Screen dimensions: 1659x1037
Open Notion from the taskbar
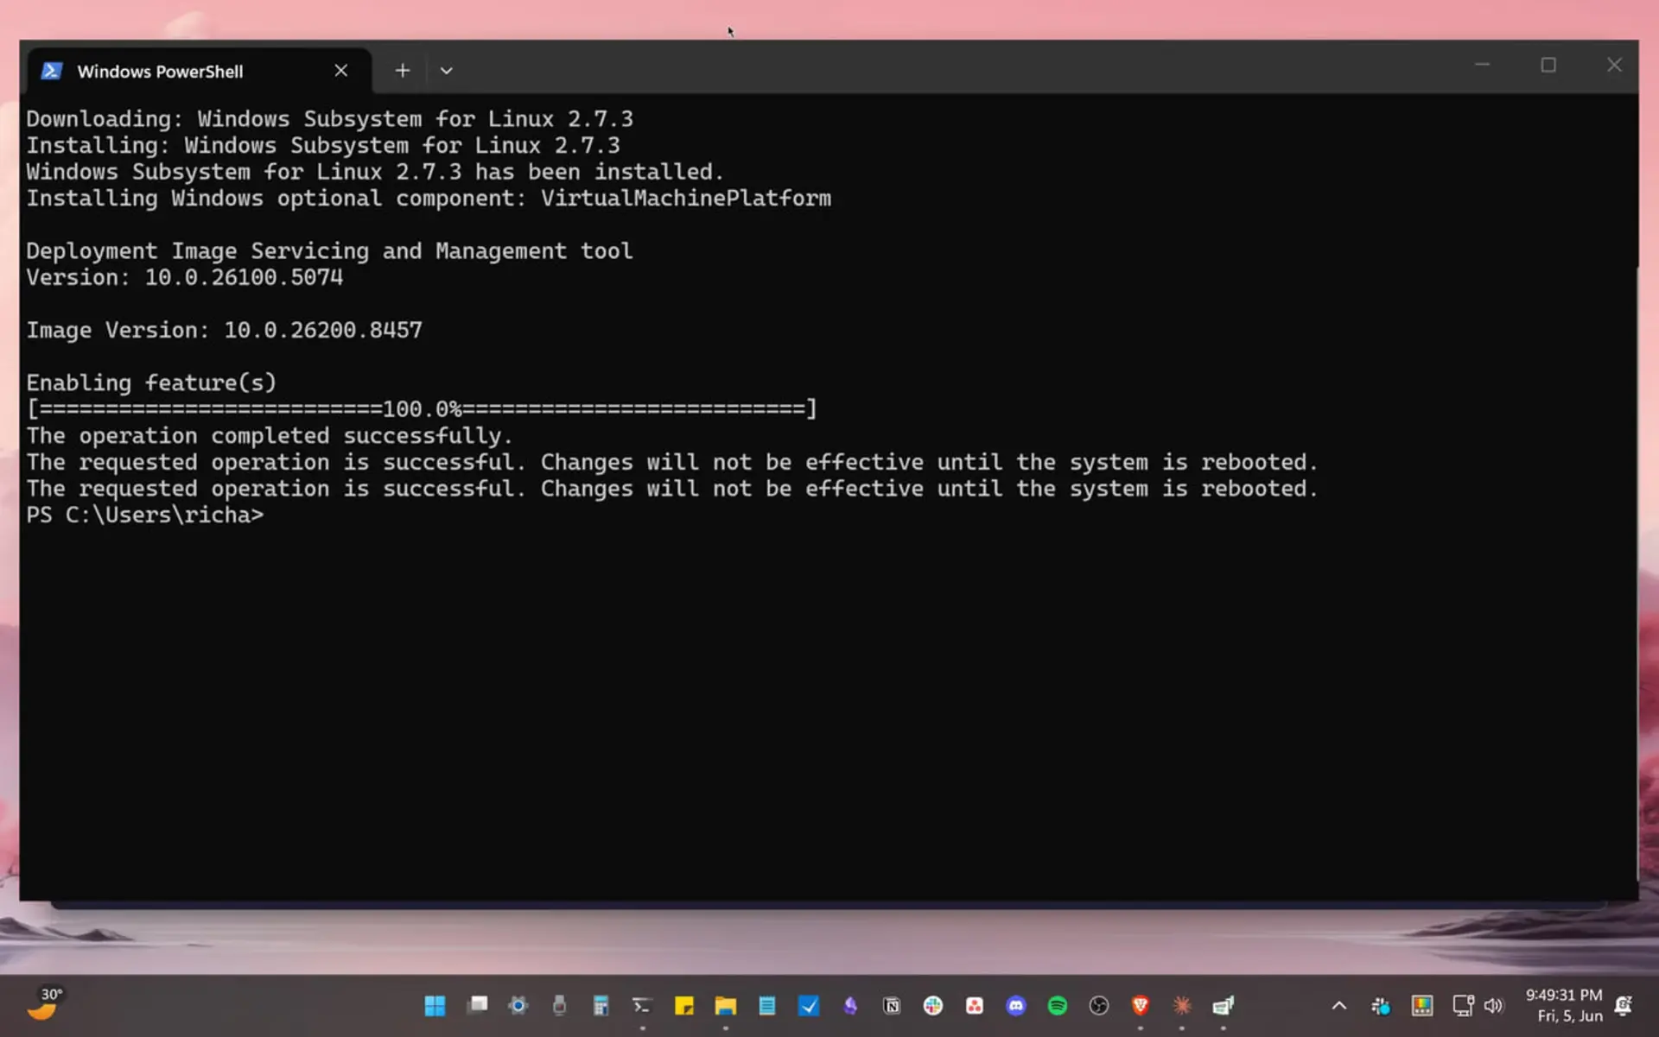point(892,1005)
